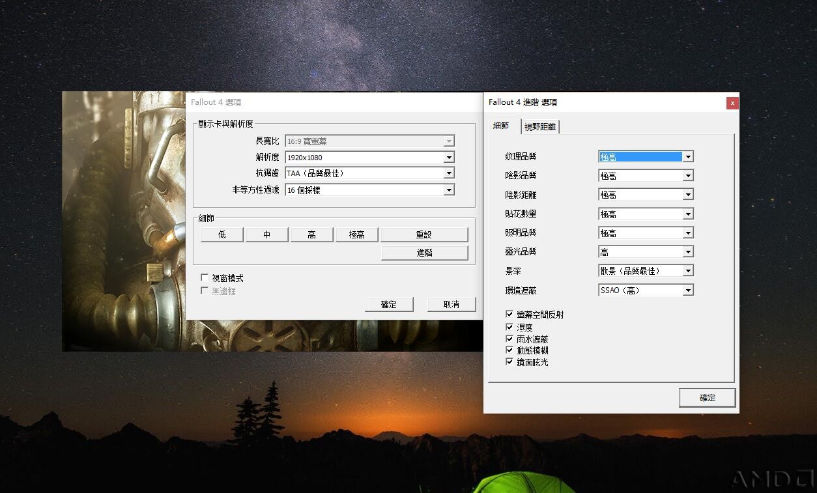
Task: Expand the 陰影距離 shadow distance dropdown
Action: point(646,194)
